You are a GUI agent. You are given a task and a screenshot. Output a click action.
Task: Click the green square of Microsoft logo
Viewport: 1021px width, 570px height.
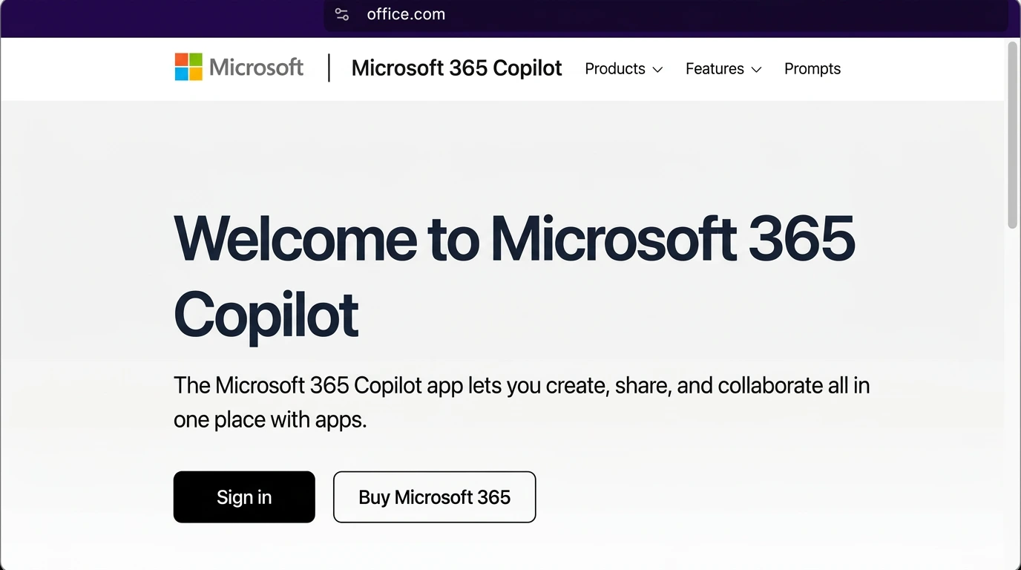pos(195,59)
